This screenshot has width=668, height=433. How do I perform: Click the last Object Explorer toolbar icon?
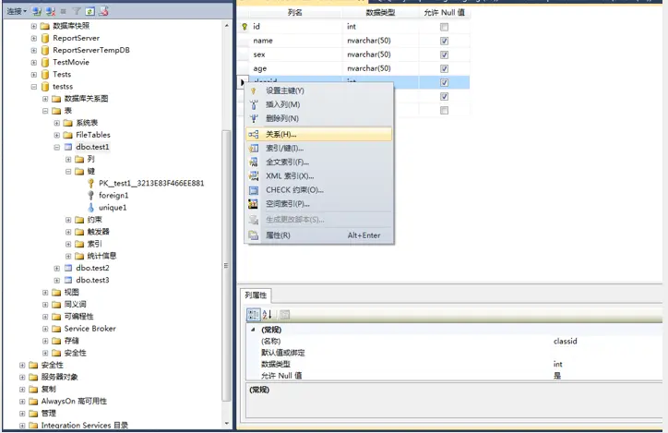click(103, 11)
